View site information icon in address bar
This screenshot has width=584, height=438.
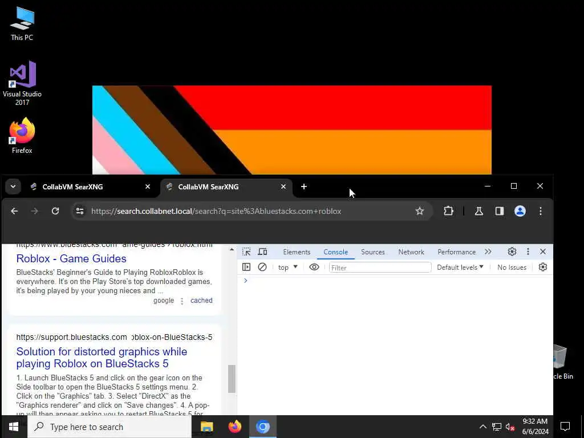80,211
